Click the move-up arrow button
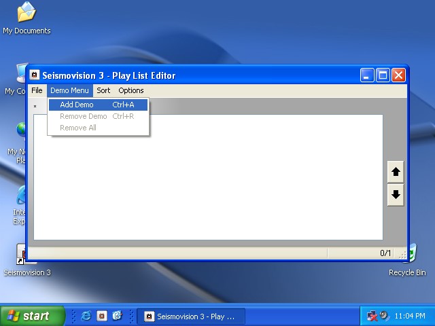Image resolution: width=435 pixels, height=326 pixels. [x=396, y=172]
